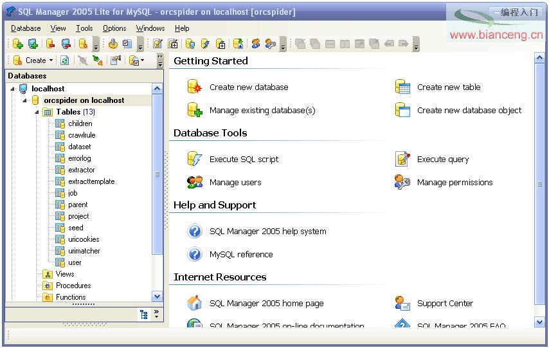Click explorer tree scroll-up arrow
This screenshot has width=549, height=348.
157,89
